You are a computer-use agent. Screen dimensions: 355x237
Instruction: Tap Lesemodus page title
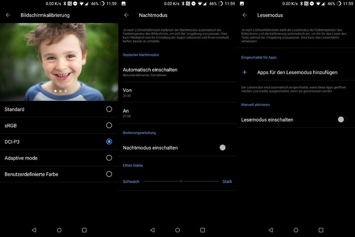click(270, 15)
